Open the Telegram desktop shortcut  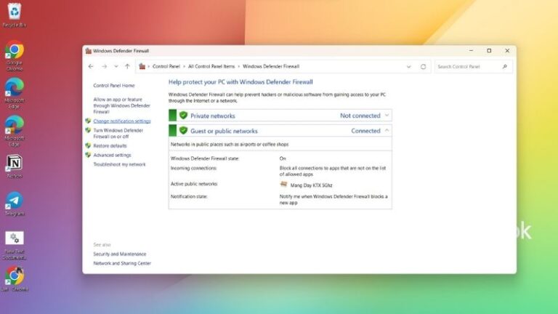(x=14, y=200)
